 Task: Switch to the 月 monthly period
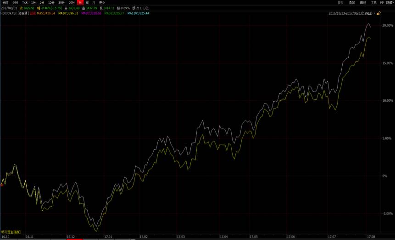[x=94, y=2]
